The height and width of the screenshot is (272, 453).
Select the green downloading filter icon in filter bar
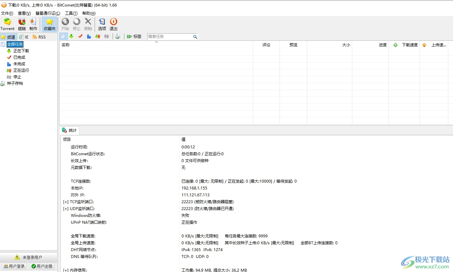71,37
